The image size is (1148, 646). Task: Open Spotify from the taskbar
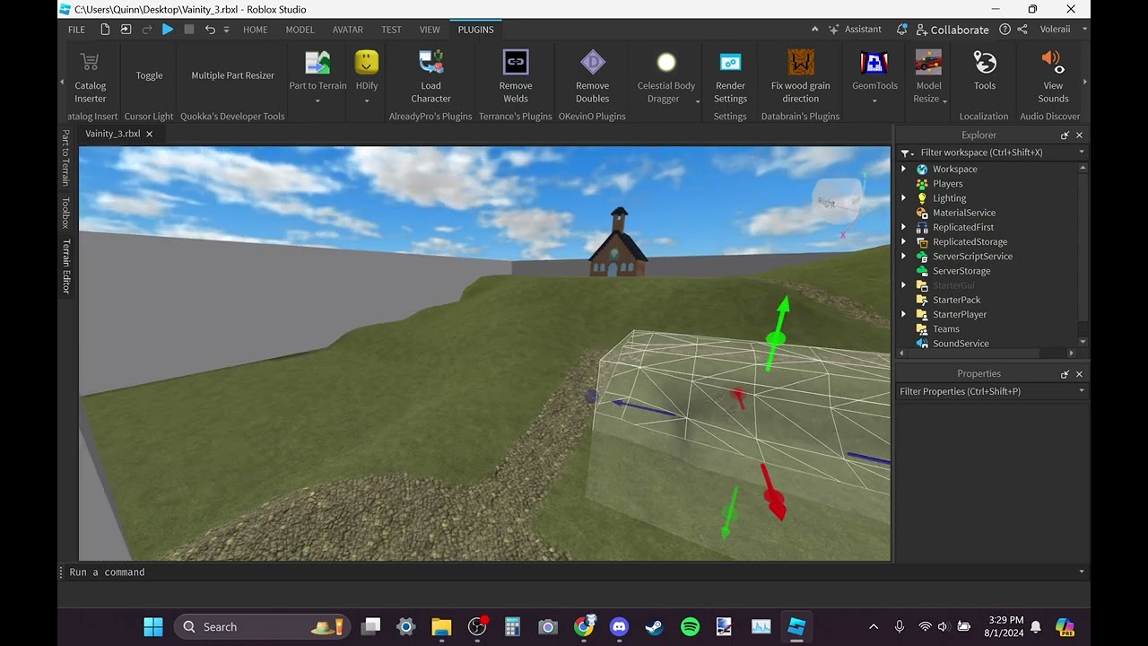coord(690,626)
